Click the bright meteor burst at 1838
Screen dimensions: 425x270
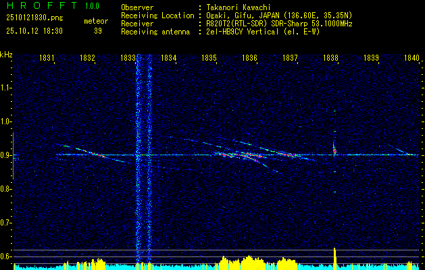(x=334, y=149)
